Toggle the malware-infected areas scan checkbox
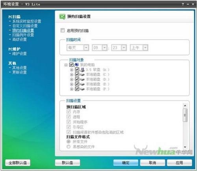This screenshot has width=197, height=171. point(69,132)
